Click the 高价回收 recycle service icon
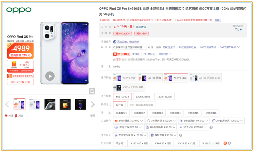This screenshot has height=152, width=254. [115, 42]
